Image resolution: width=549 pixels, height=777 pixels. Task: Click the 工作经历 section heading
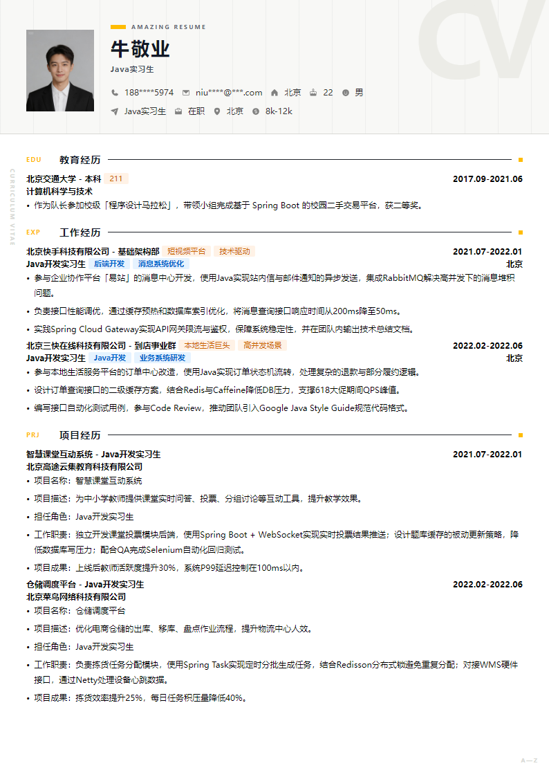[80, 232]
